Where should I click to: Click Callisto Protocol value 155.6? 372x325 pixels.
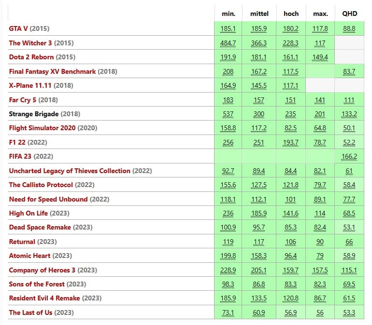tap(228, 185)
